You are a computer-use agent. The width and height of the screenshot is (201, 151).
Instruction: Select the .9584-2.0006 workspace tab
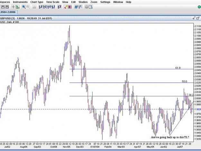tap(9, 12)
